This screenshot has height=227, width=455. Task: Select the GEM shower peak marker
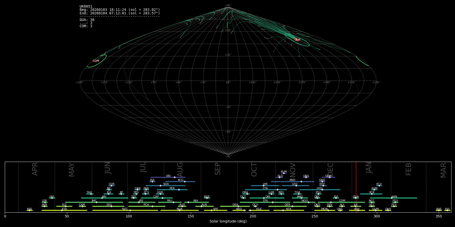(329, 177)
